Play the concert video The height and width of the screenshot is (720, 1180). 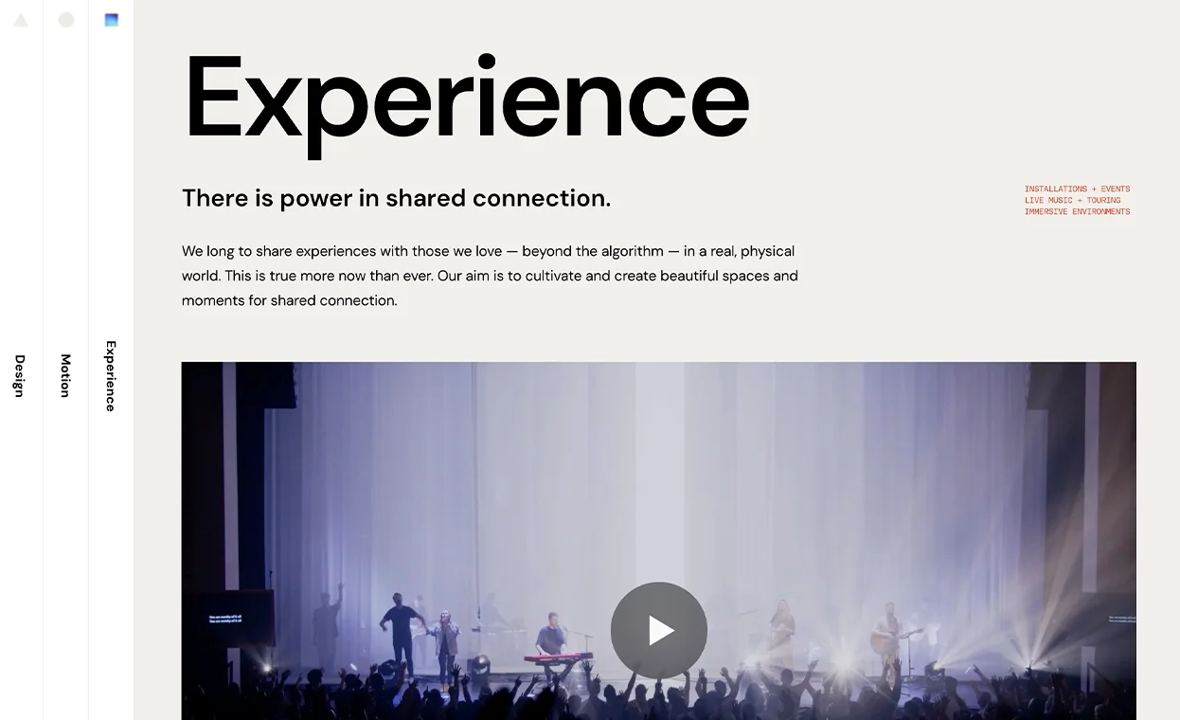pyautogui.click(x=659, y=630)
